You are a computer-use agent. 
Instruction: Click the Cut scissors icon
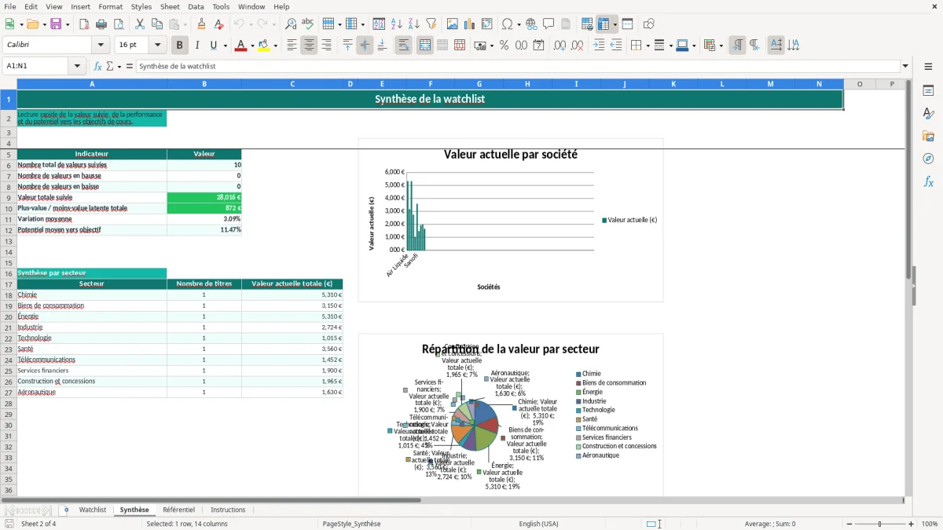(x=140, y=24)
